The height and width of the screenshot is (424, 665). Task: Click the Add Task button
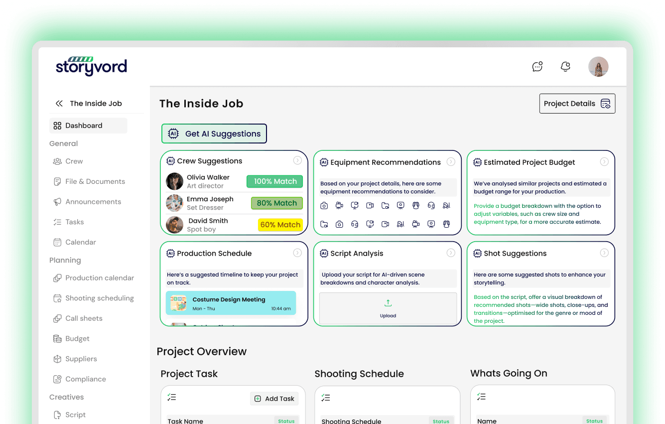click(x=274, y=398)
